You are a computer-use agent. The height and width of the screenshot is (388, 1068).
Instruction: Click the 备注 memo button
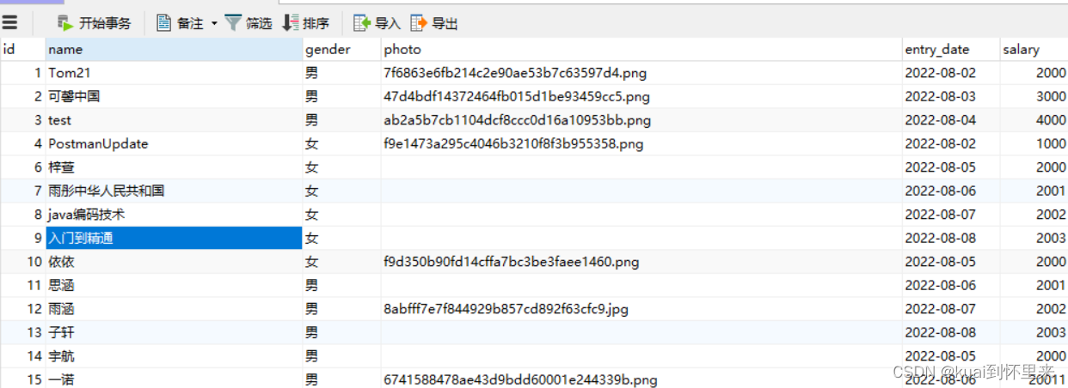pos(180,23)
